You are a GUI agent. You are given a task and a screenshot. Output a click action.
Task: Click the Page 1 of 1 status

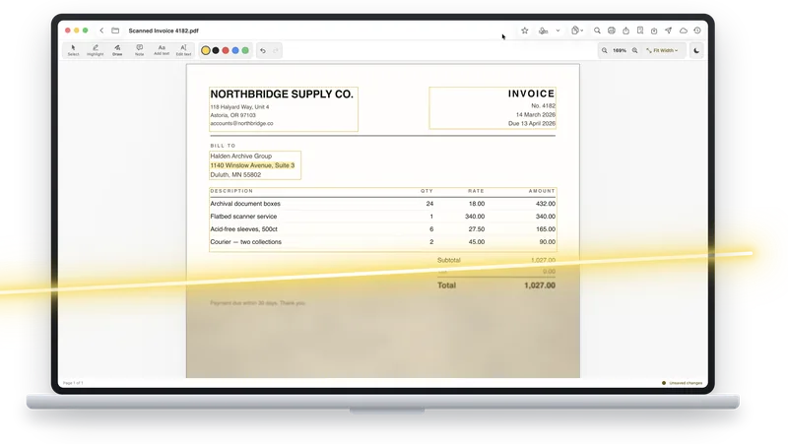[x=73, y=383]
